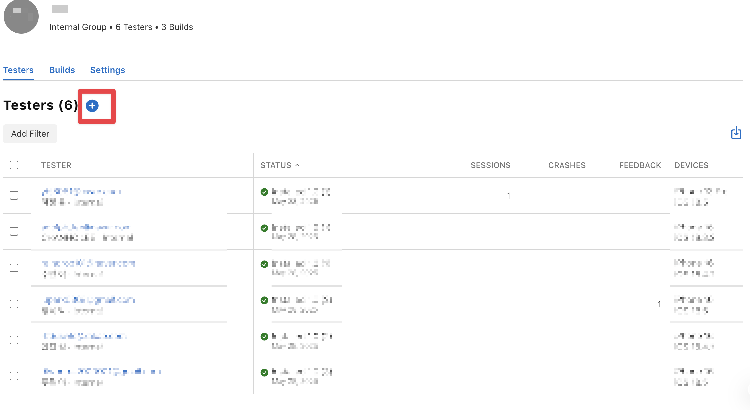Sort by SESSIONS column header
Image resolution: width=750 pixels, height=410 pixels.
pos(490,165)
